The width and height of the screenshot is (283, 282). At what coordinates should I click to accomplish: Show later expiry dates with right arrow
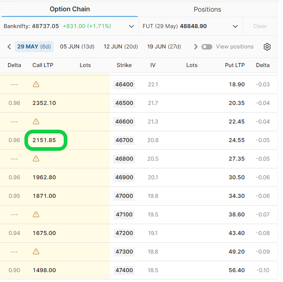coord(196,47)
